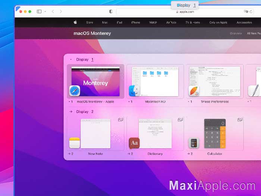Click the Calculator app icon
Viewport: 261px width, 196px height.
[x=194, y=143]
